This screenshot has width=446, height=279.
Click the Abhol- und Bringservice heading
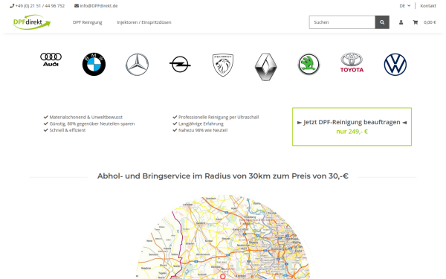click(223, 176)
